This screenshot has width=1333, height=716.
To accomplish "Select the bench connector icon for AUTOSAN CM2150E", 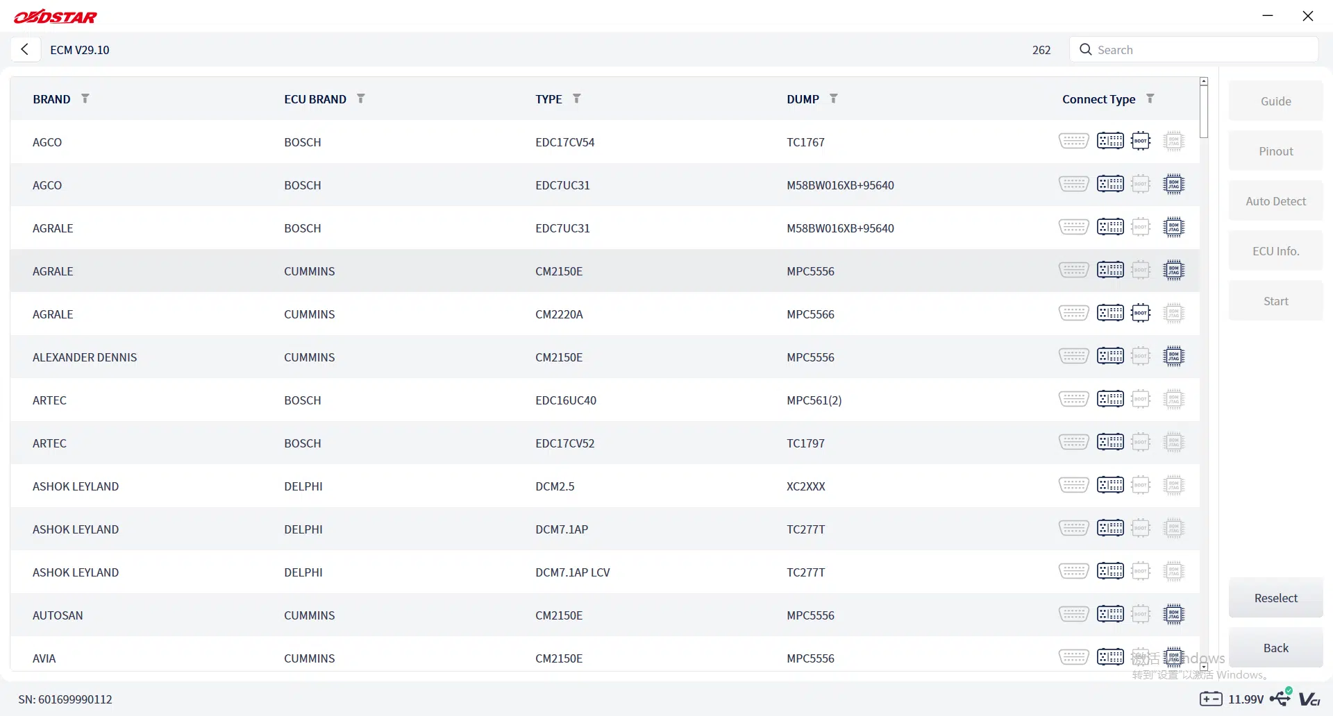I will pos(1110,615).
